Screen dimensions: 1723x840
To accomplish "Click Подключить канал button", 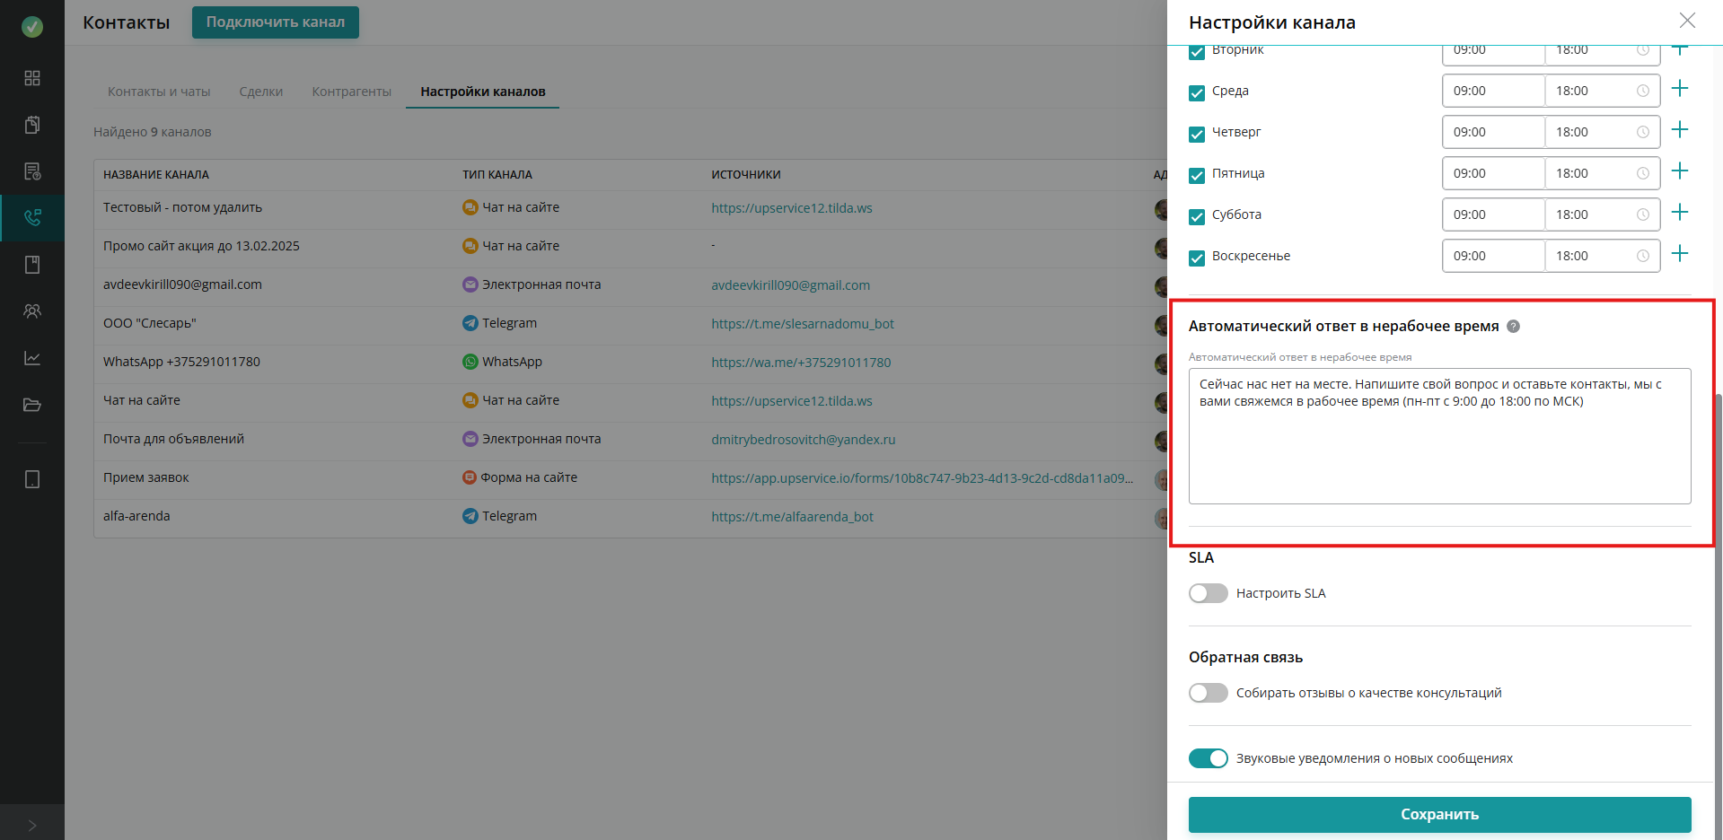I will click(276, 22).
